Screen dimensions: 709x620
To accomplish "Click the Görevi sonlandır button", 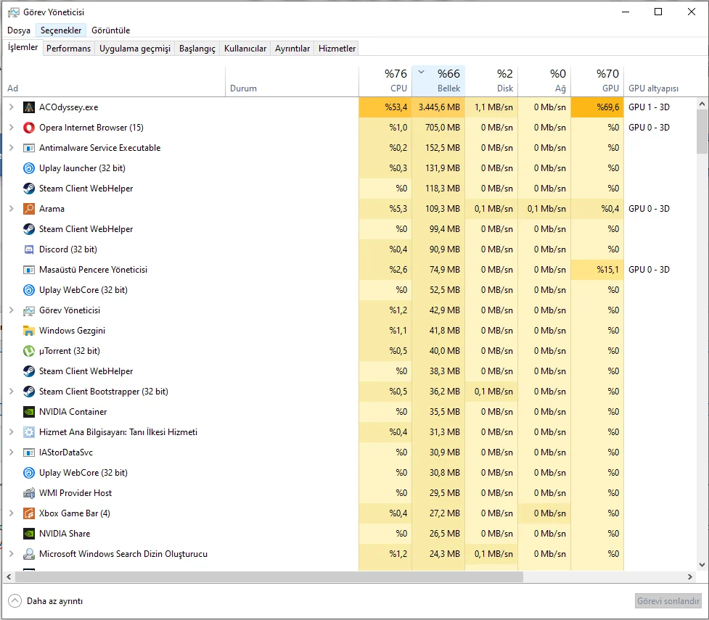I will click(668, 601).
